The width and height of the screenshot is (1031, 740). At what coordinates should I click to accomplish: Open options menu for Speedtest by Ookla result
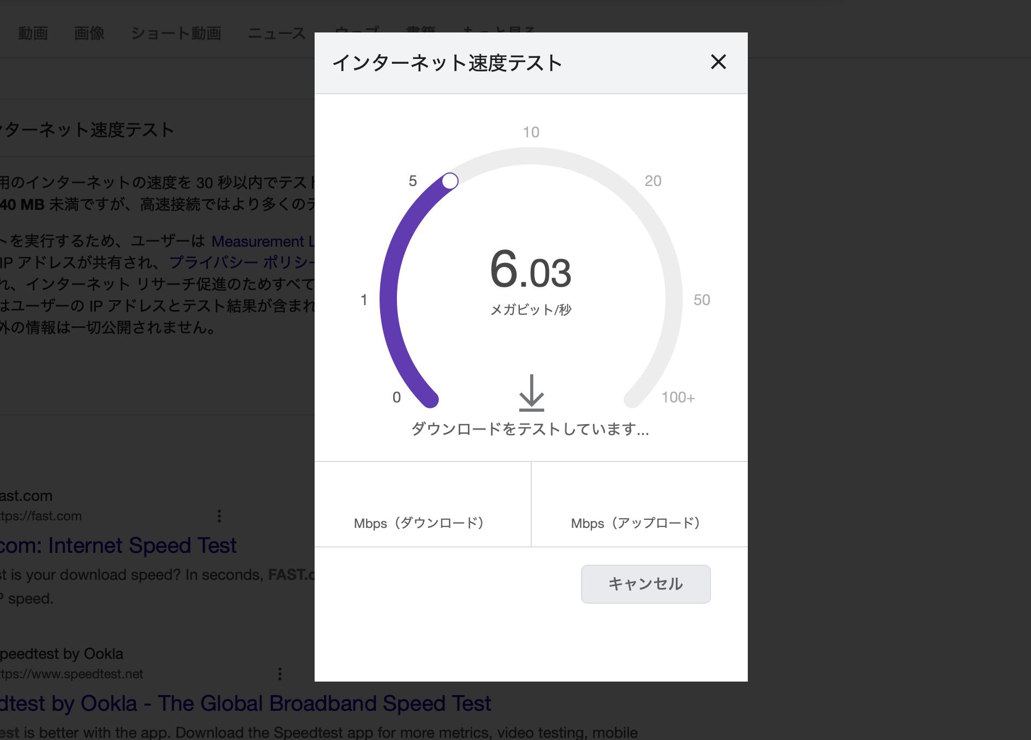[x=280, y=674]
